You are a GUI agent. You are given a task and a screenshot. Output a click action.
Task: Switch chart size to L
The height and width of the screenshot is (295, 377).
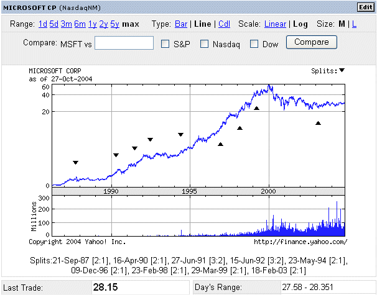pos(354,24)
